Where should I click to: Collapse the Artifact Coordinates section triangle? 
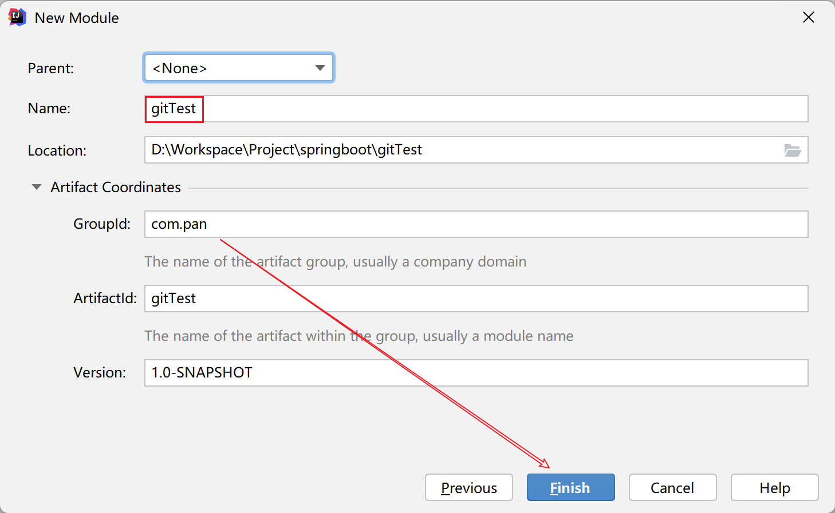click(37, 187)
